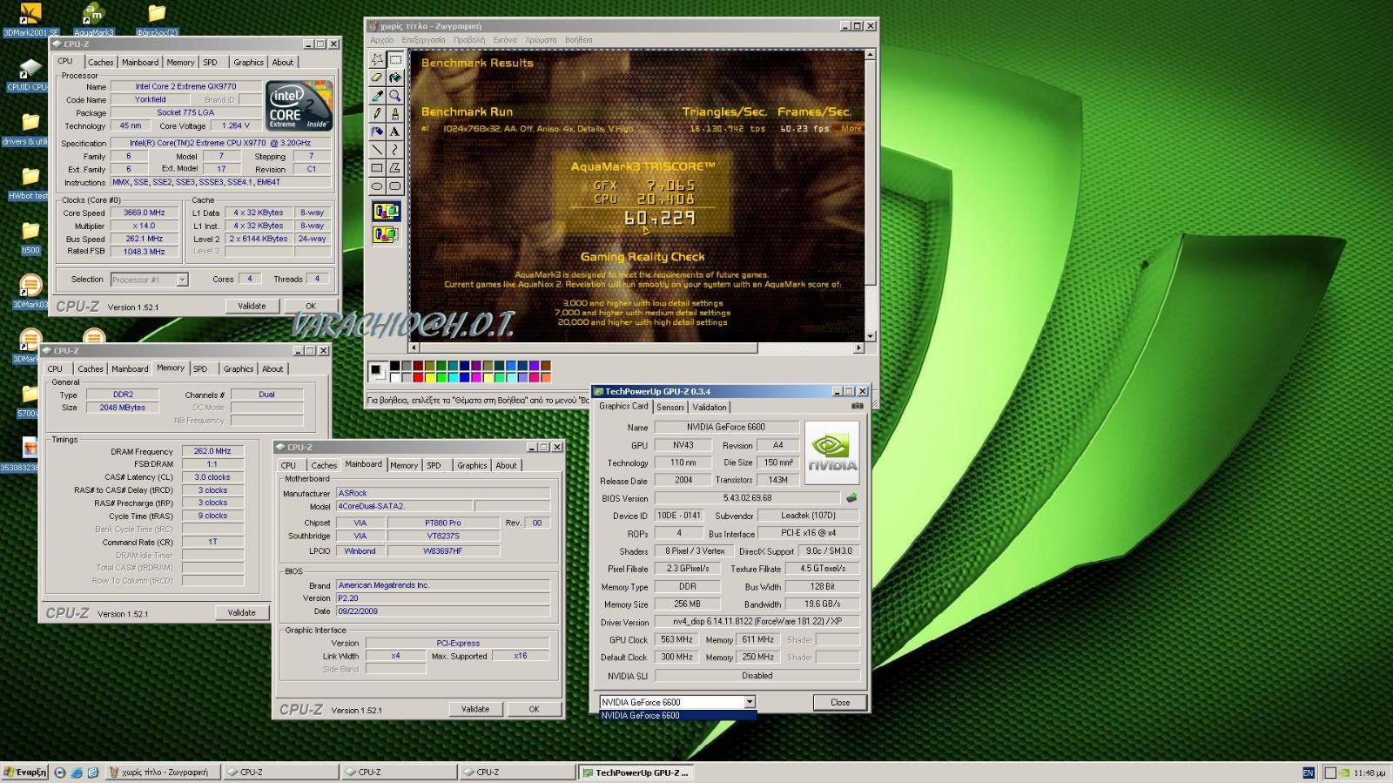
Task: Pick the black color in the Paint palette
Action: 394,367
